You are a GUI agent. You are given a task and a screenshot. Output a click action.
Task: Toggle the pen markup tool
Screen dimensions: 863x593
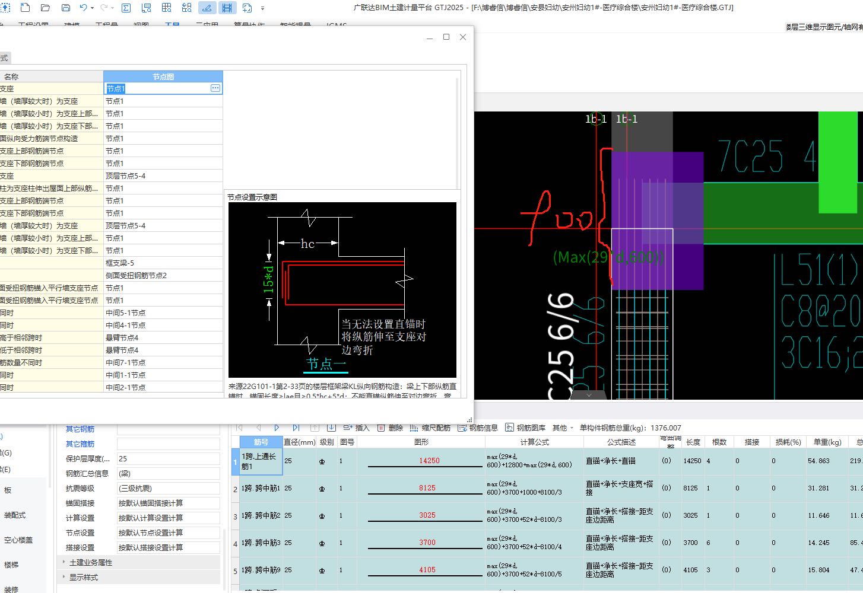[207, 8]
